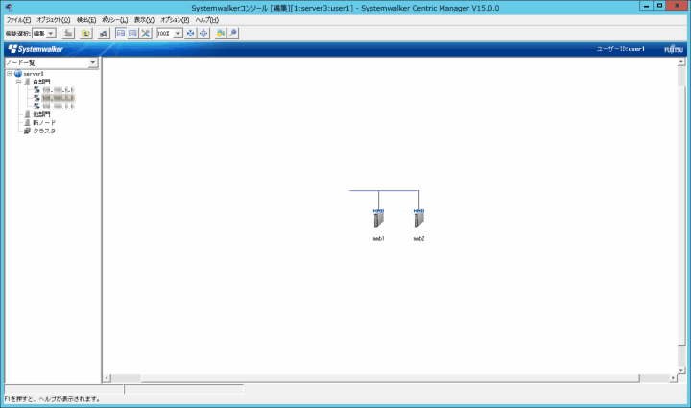691x408 pixels.
Task: Open the 検出(E) menu
Action: (86, 20)
